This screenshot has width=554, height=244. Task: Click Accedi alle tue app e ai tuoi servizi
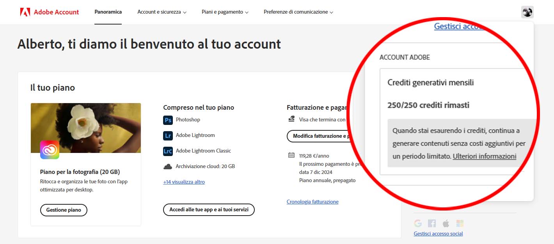coord(209,210)
